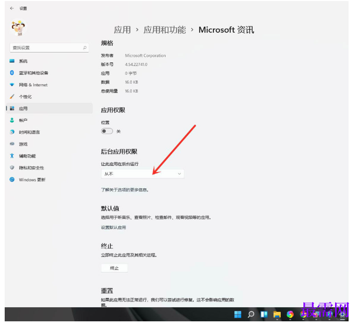
Task: Open 游戏 settings in the sidebar
Action: pyautogui.click(x=49, y=144)
